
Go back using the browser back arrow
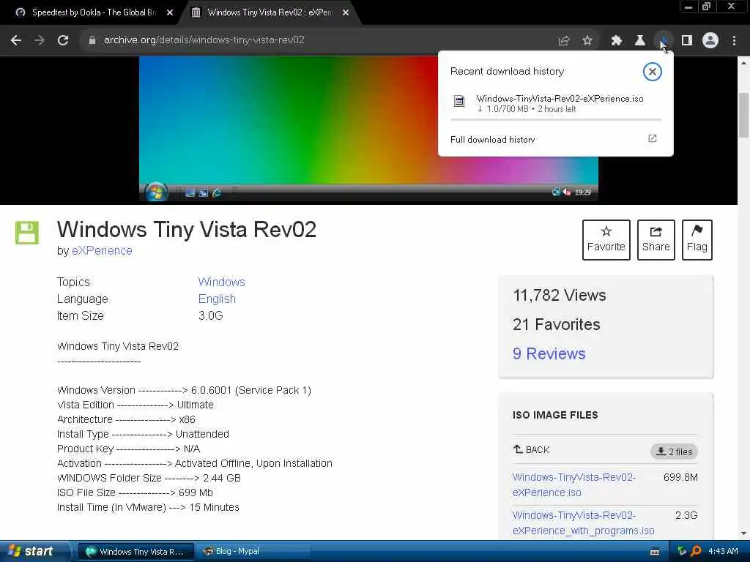16,40
